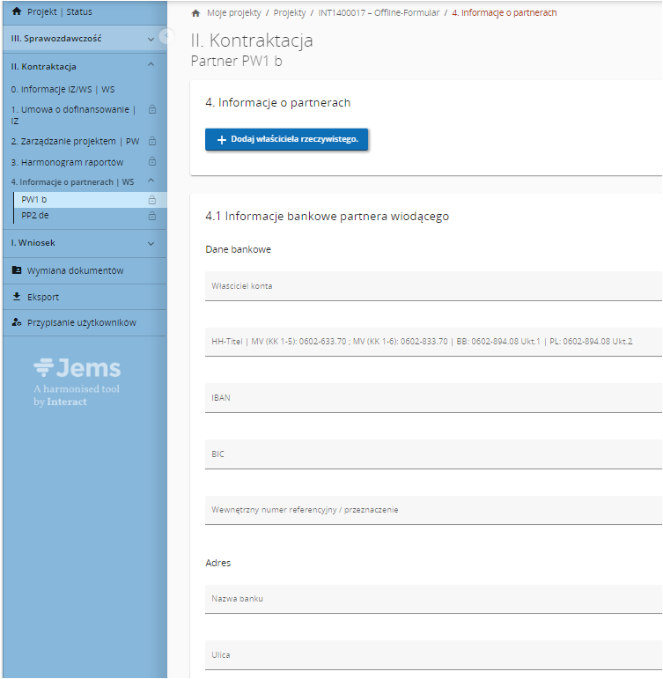Open 2. Zarządzanie projektem | PW
663x679 pixels.
point(75,141)
